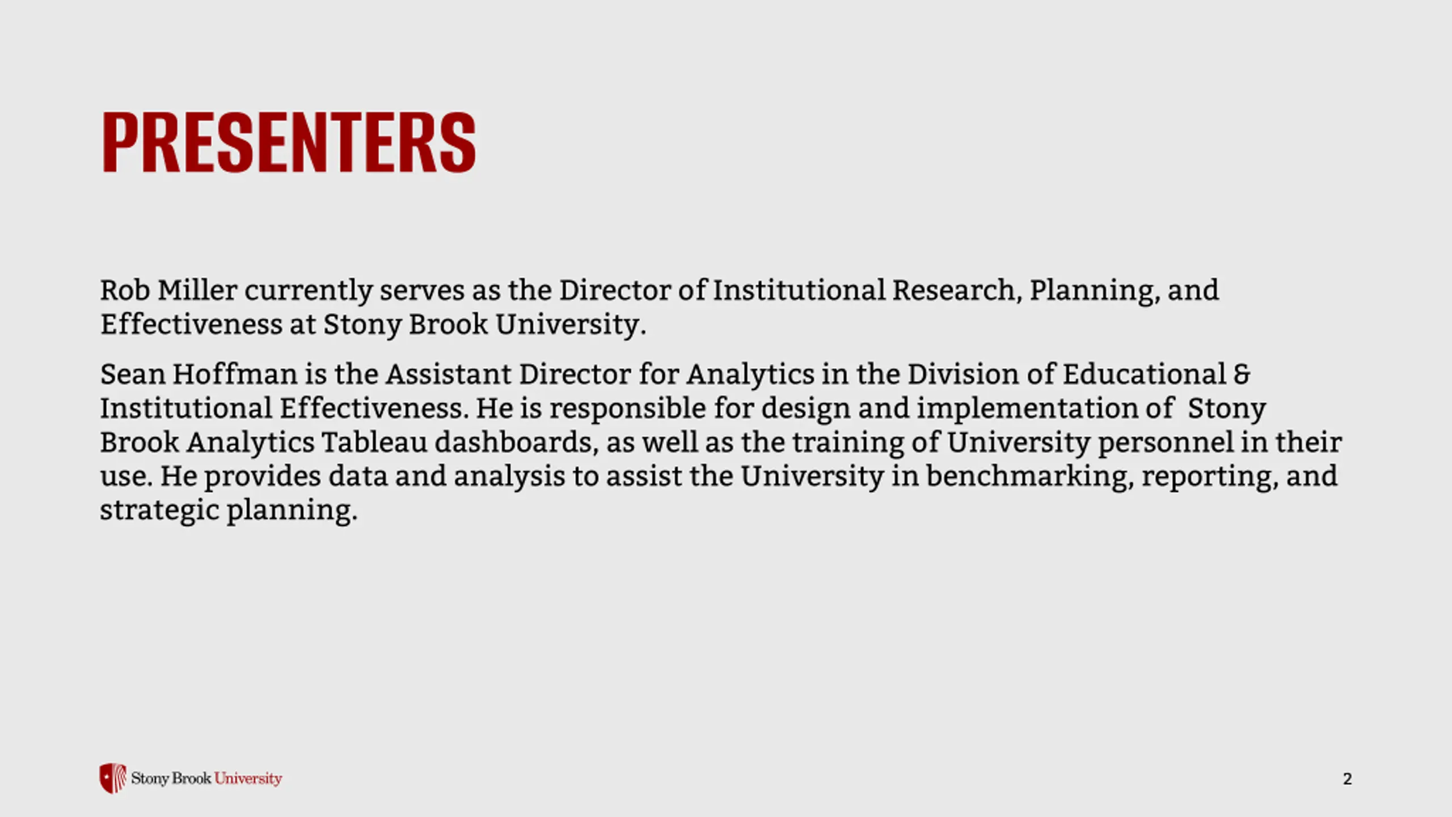Click the word "benchmarking"

coord(1026,475)
